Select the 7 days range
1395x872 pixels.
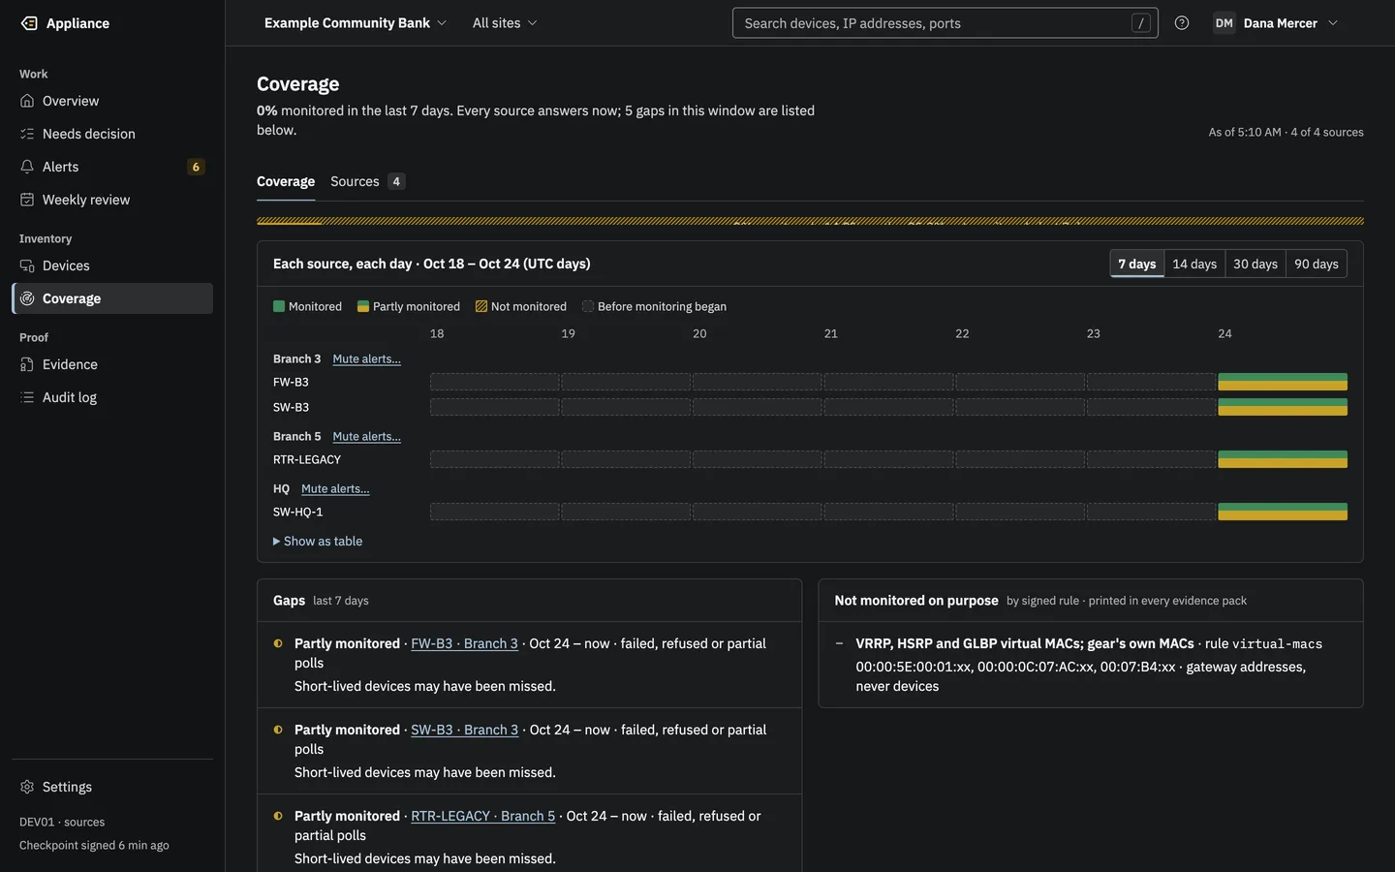[x=1137, y=264]
